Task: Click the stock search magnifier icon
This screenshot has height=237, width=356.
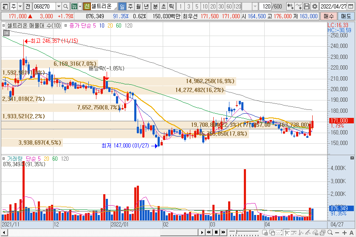Action: [x=65, y=6]
